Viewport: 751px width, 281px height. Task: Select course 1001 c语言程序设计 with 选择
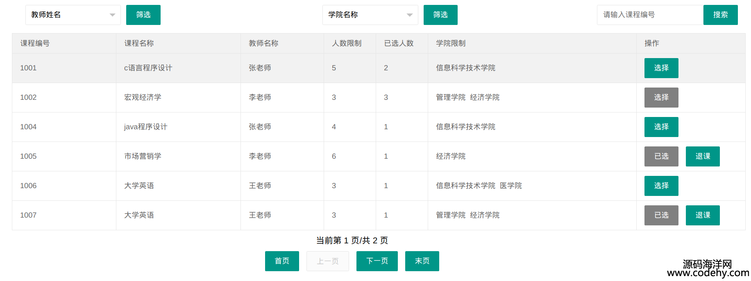(661, 68)
